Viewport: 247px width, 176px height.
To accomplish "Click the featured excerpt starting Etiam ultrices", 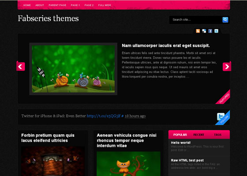I will tap(169, 65).
